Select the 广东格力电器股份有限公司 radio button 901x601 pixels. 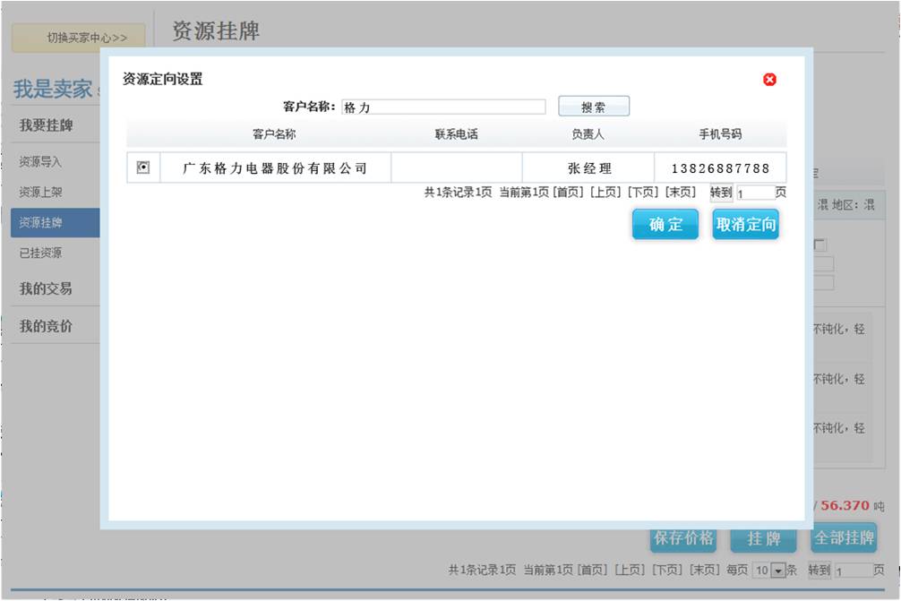click(143, 167)
